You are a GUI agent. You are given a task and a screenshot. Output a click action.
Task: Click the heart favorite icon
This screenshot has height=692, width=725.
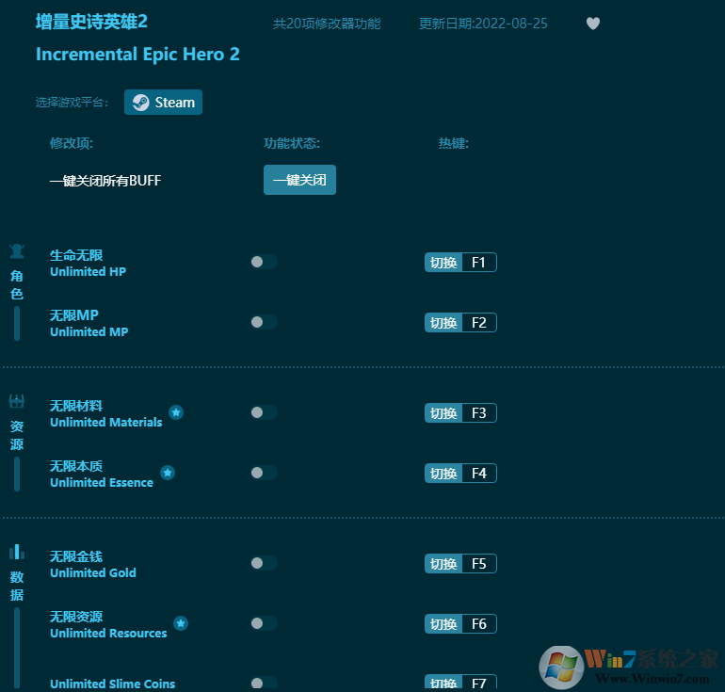593,24
